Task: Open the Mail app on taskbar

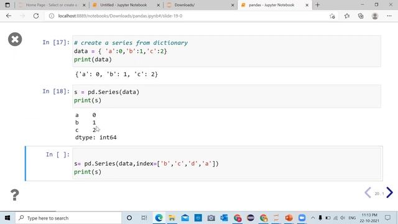Action: point(185,218)
